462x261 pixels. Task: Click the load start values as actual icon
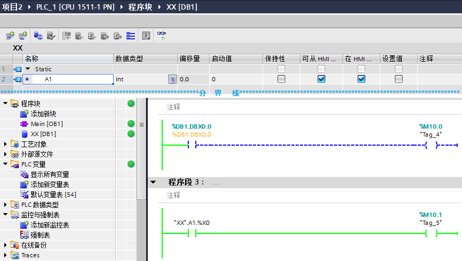pos(105,36)
